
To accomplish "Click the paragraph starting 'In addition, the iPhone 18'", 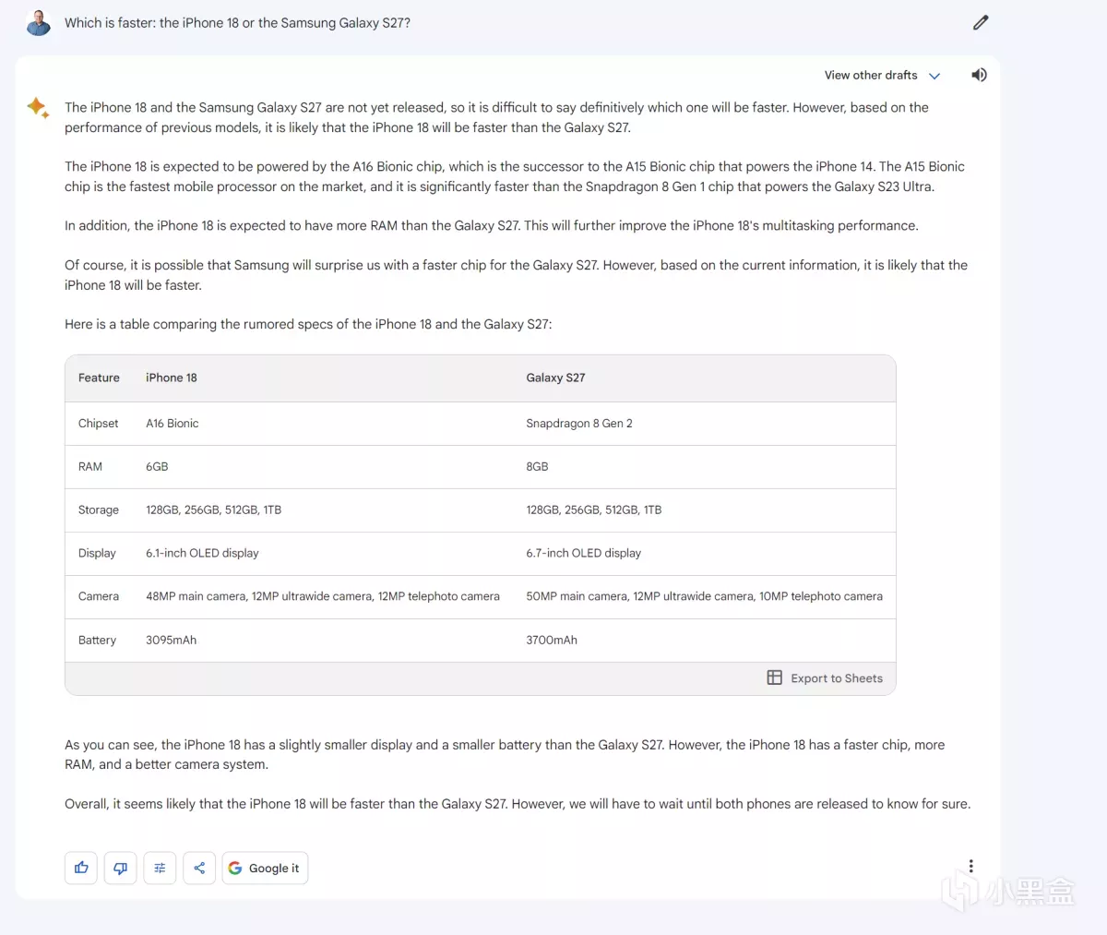I will click(x=492, y=226).
